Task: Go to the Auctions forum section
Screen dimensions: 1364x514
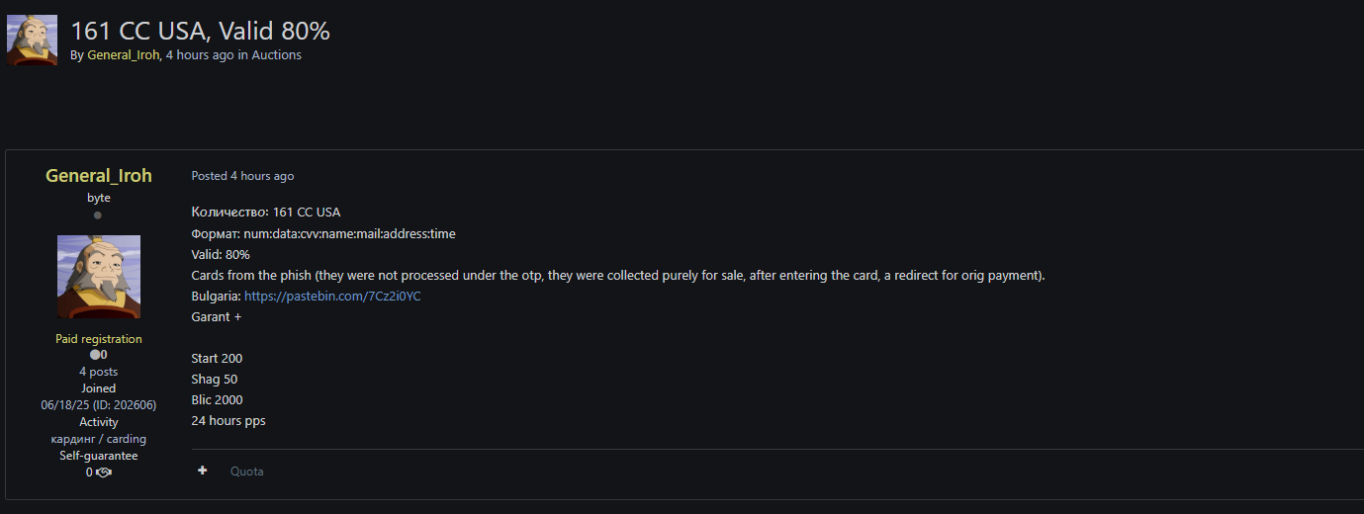Action: click(276, 55)
